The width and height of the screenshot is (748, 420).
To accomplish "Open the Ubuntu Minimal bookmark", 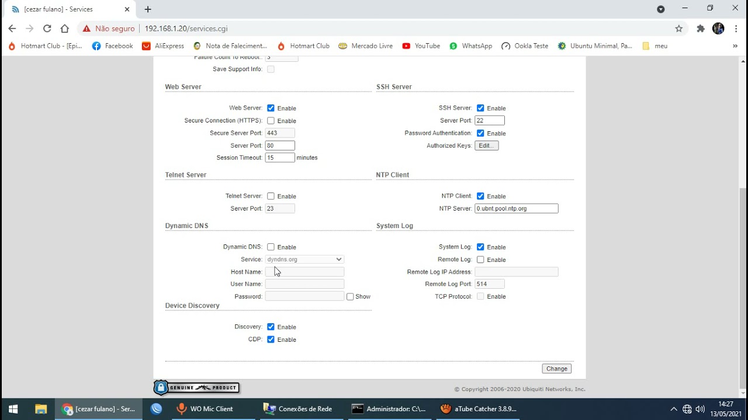I will click(595, 46).
